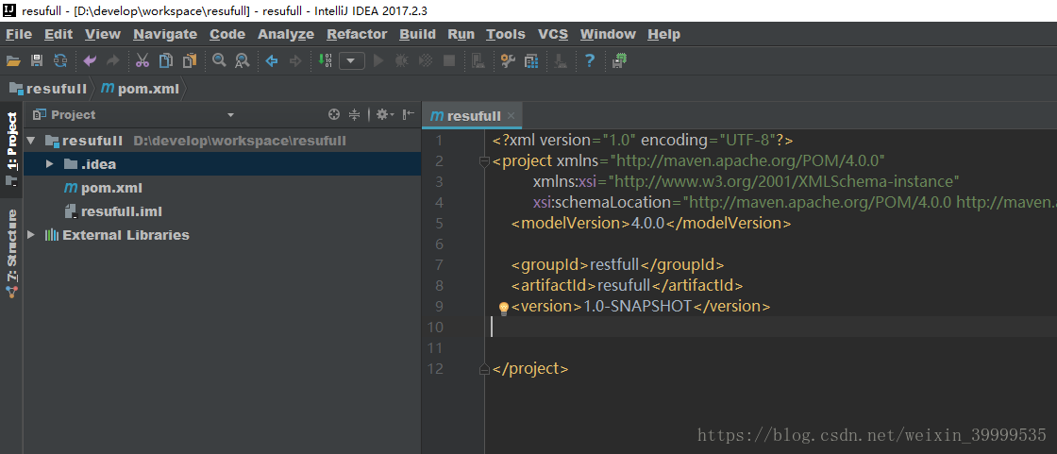The width and height of the screenshot is (1057, 454).
Task: Click the Collapse All icon in Project panel
Action: tap(355, 115)
